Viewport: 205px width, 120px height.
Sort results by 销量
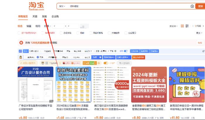(x=29, y=26)
